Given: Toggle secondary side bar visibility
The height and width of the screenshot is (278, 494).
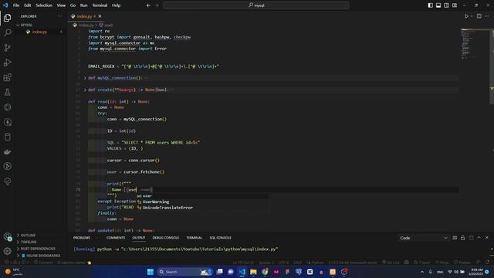Looking at the screenshot, I should [446, 5].
